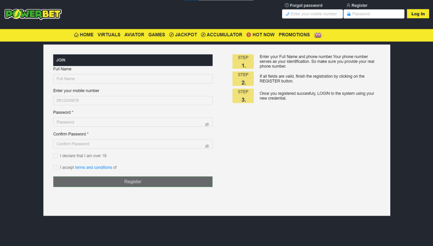Click the PowerBet logo
433x246 pixels.
point(33,14)
